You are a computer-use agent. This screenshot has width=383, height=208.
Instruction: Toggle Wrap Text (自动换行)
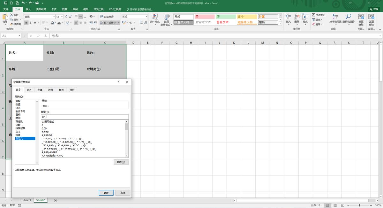click(x=107, y=17)
